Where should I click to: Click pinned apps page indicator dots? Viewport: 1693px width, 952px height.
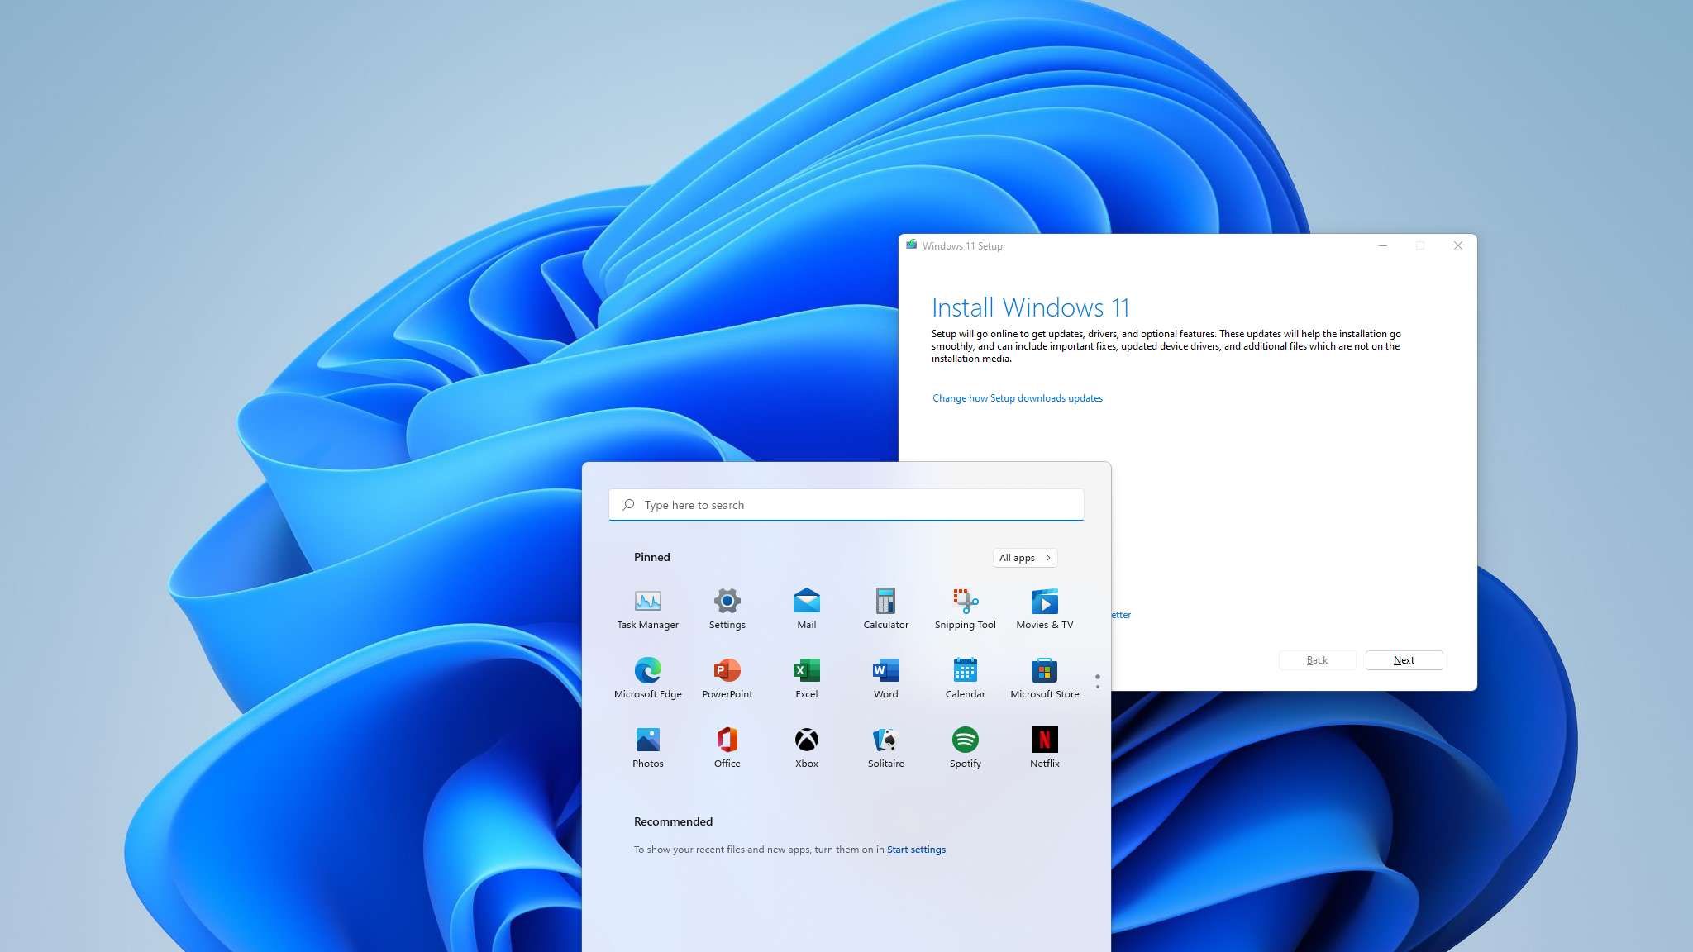[x=1097, y=682]
